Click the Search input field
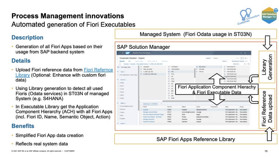Screen dimensions: 279x157 tap(224, 58)
